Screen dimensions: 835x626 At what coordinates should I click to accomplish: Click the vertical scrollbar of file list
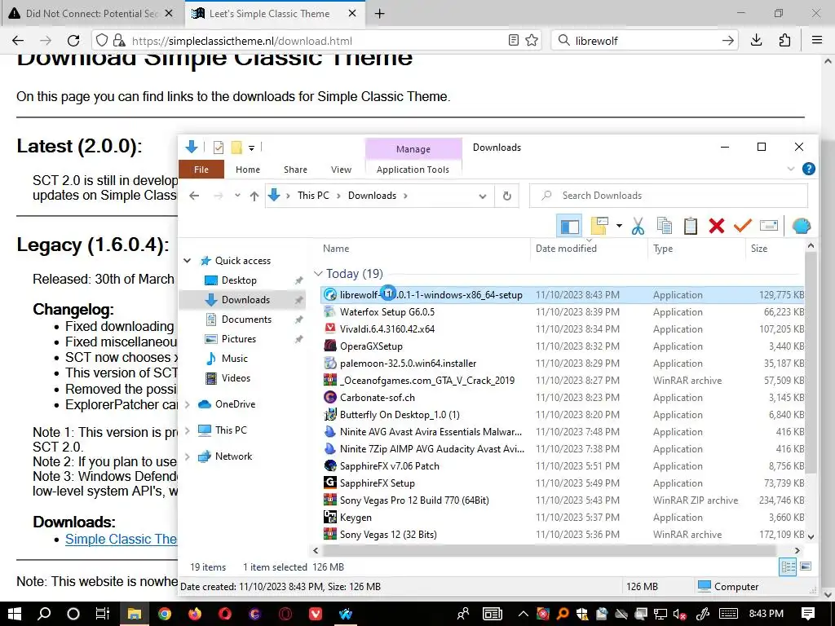tap(811, 362)
